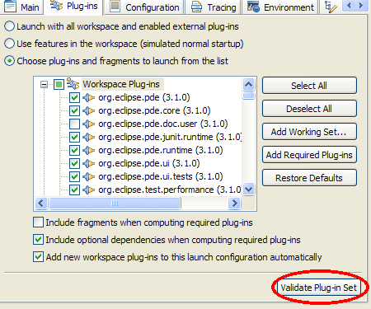Click plug-in icon beside org.eclipse.test.performance

click(x=89, y=190)
